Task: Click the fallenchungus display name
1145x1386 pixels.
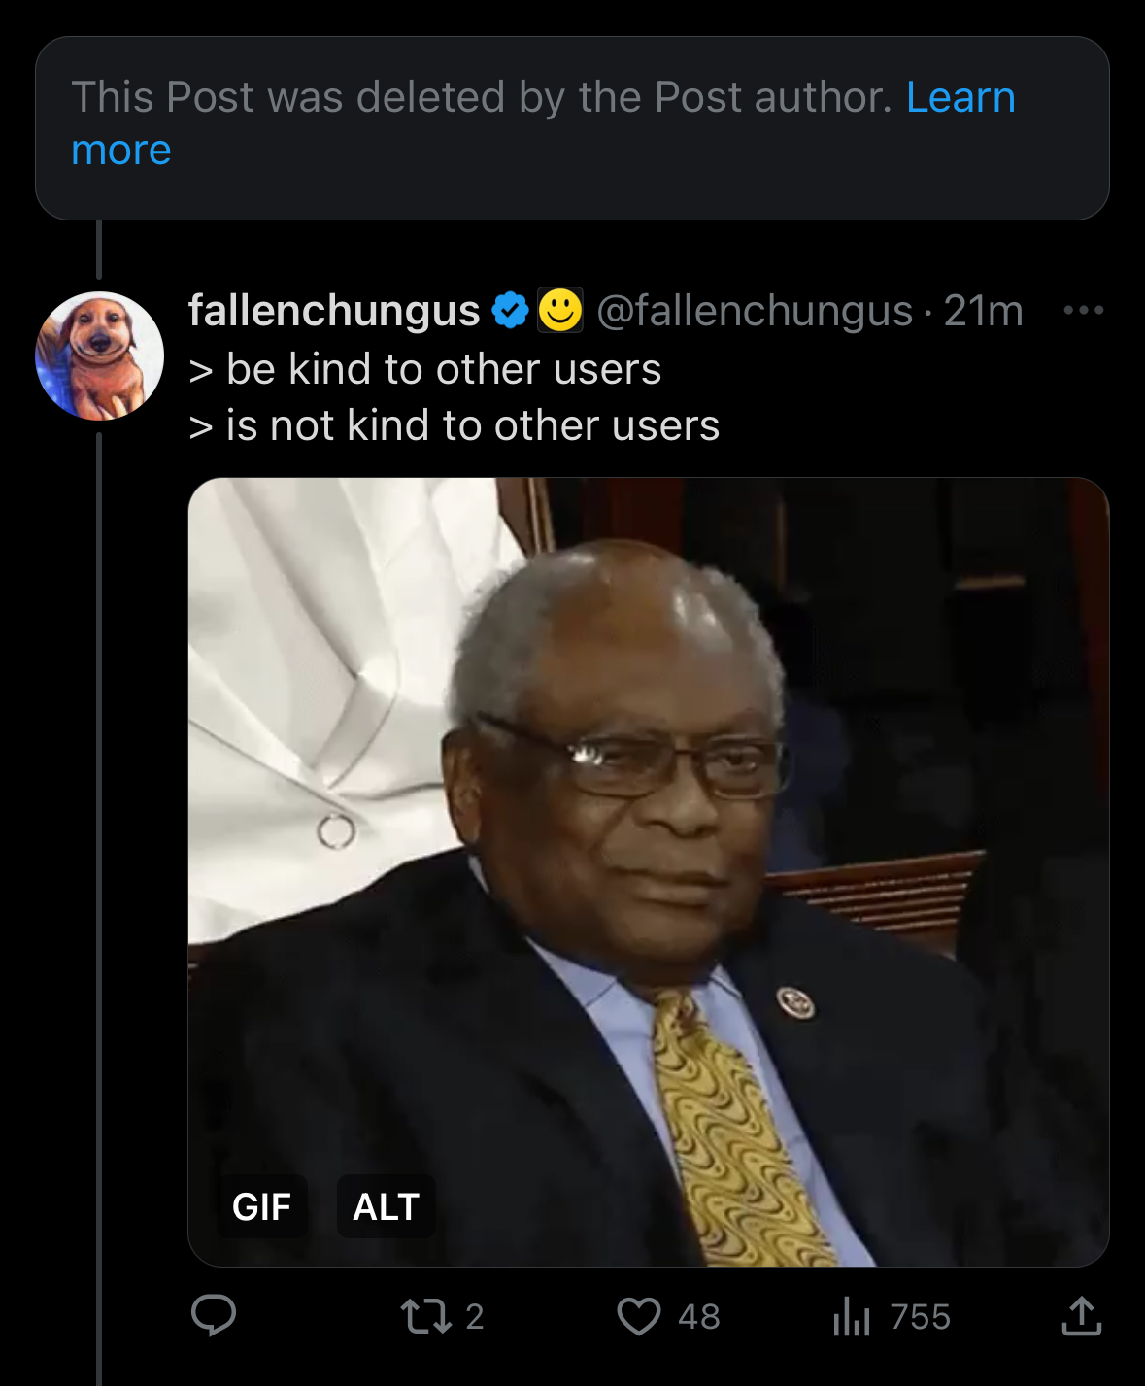Action: click(334, 311)
